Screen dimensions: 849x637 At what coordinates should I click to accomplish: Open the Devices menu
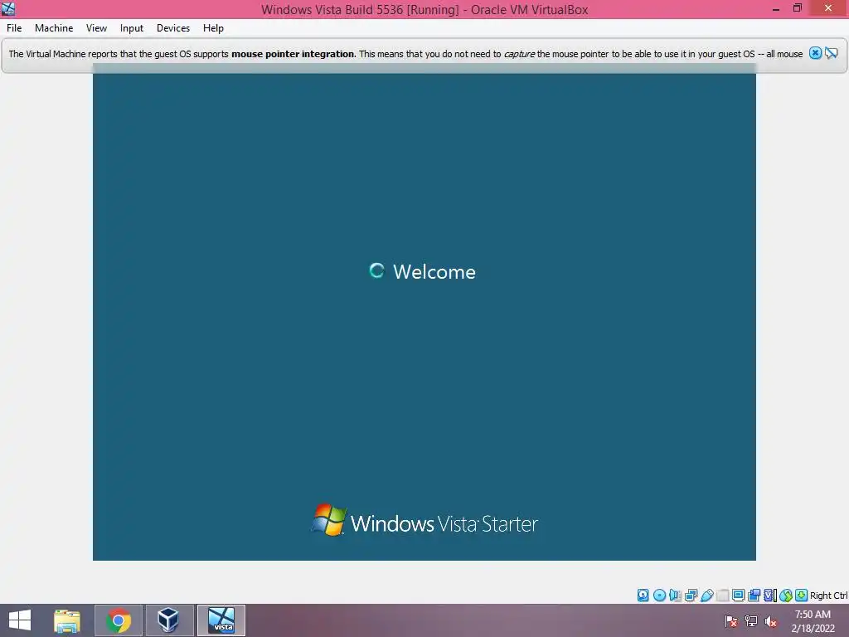coord(173,28)
